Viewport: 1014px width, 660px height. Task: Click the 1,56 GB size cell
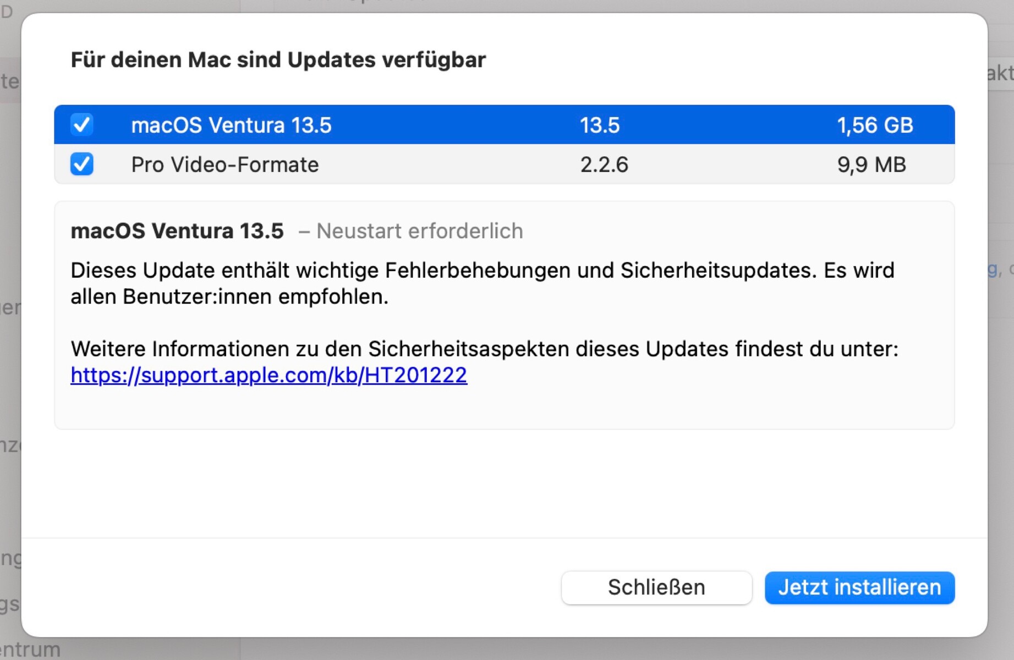874,125
